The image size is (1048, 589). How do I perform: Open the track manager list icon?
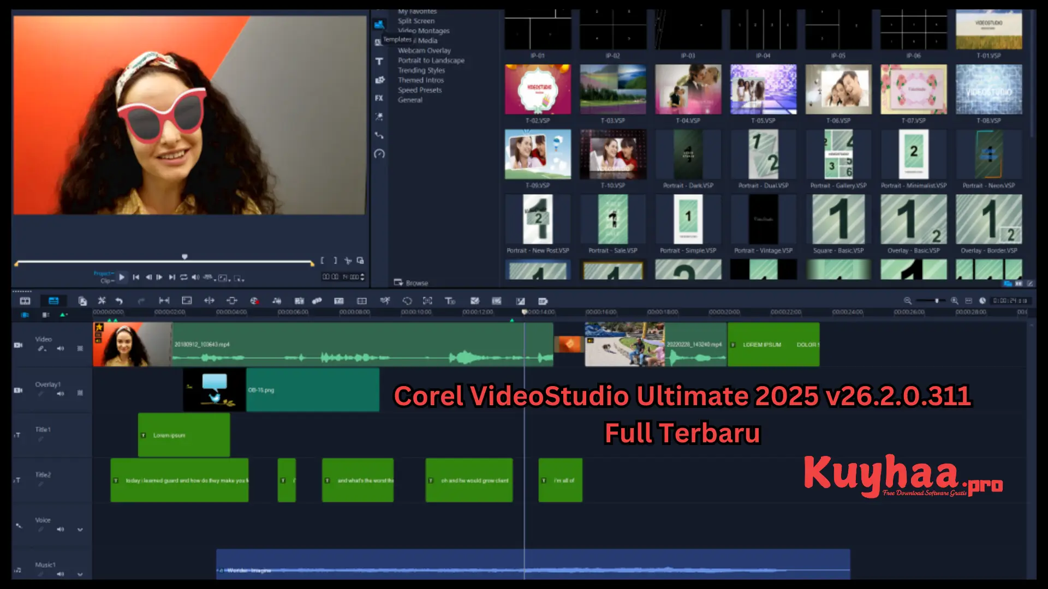pyautogui.click(x=46, y=315)
